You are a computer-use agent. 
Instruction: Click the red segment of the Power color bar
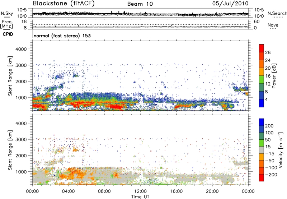tap(262, 48)
